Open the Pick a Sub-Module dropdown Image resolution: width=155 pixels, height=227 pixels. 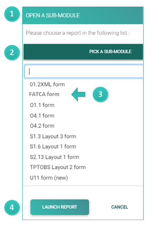click(83, 52)
